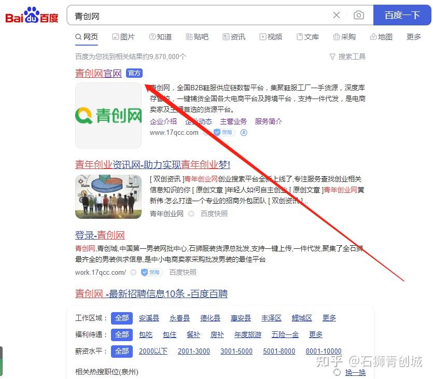The height and width of the screenshot is (379, 433).
Task: Switch to the 视频 tab
Action: pos(271,37)
